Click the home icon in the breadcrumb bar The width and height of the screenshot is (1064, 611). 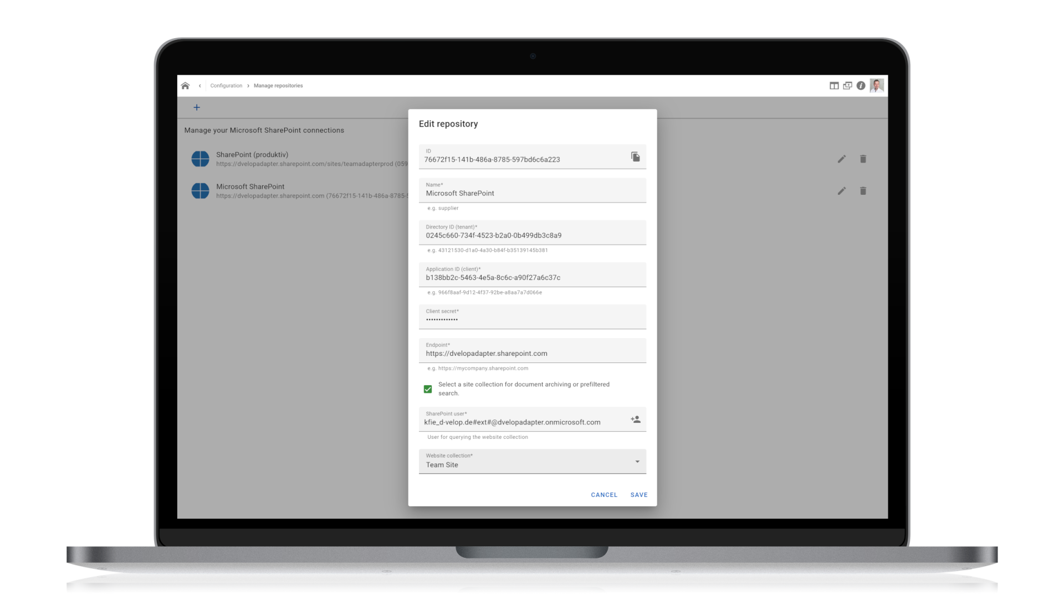pyautogui.click(x=186, y=85)
